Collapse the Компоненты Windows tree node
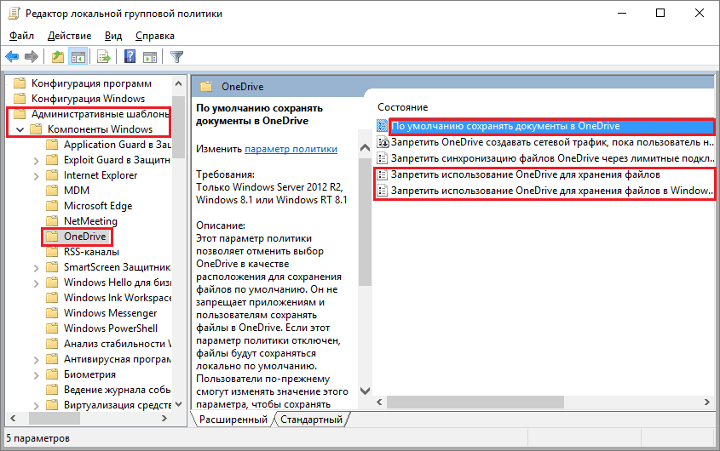This screenshot has width=720, height=451. [20, 130]
